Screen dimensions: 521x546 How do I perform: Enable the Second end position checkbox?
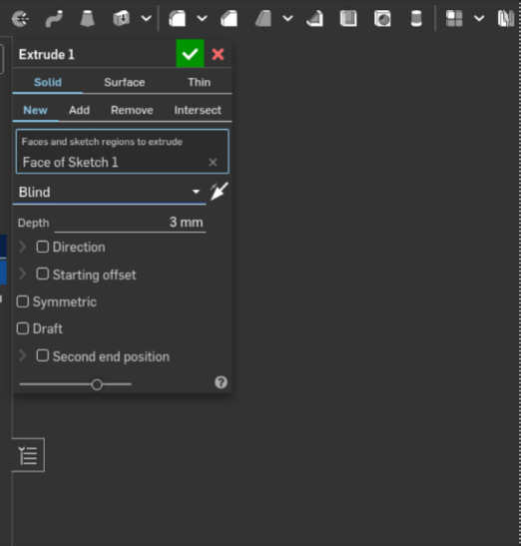click(x=43, y=356)
